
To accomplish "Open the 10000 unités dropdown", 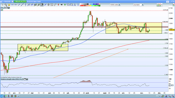I will [119, 5].
